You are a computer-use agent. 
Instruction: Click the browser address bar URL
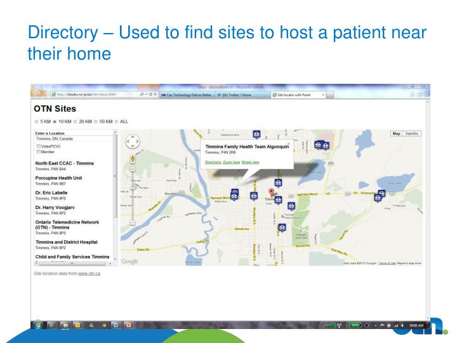tap(86, 95)
